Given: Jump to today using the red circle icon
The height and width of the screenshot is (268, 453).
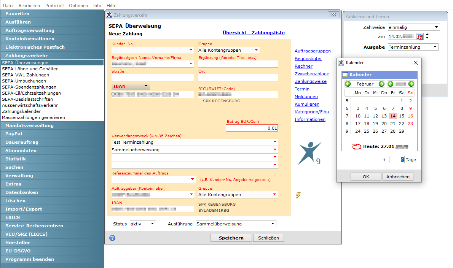Looking at the screenshot, I should point(357,146).
